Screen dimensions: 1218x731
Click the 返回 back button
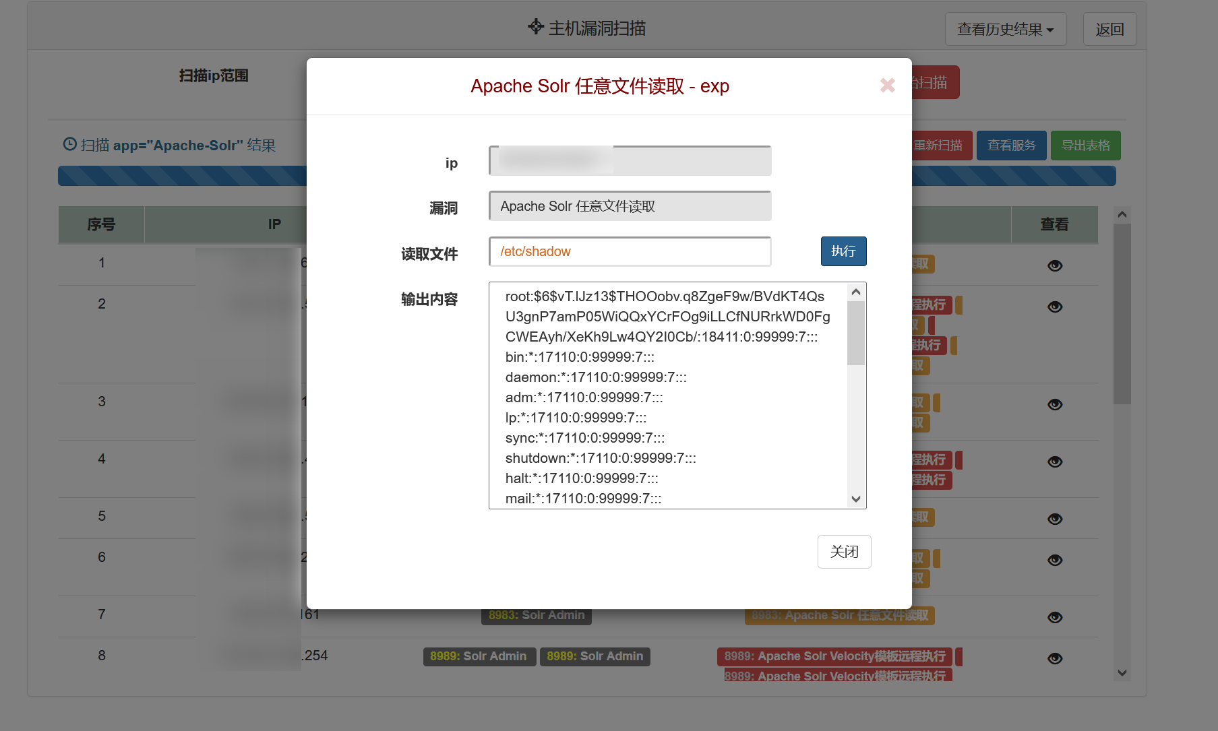point(1109,29)
